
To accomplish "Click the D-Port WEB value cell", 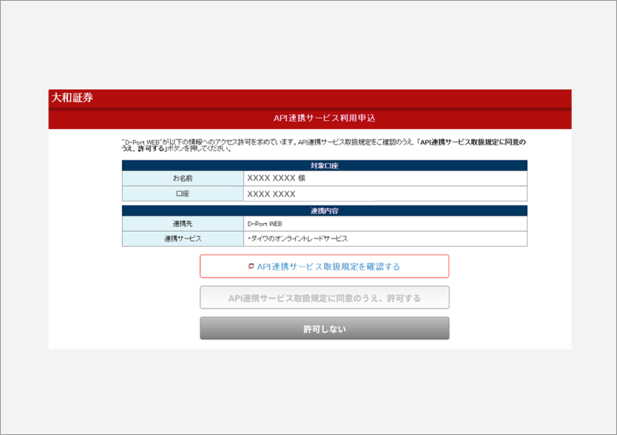I will (385, 224).
